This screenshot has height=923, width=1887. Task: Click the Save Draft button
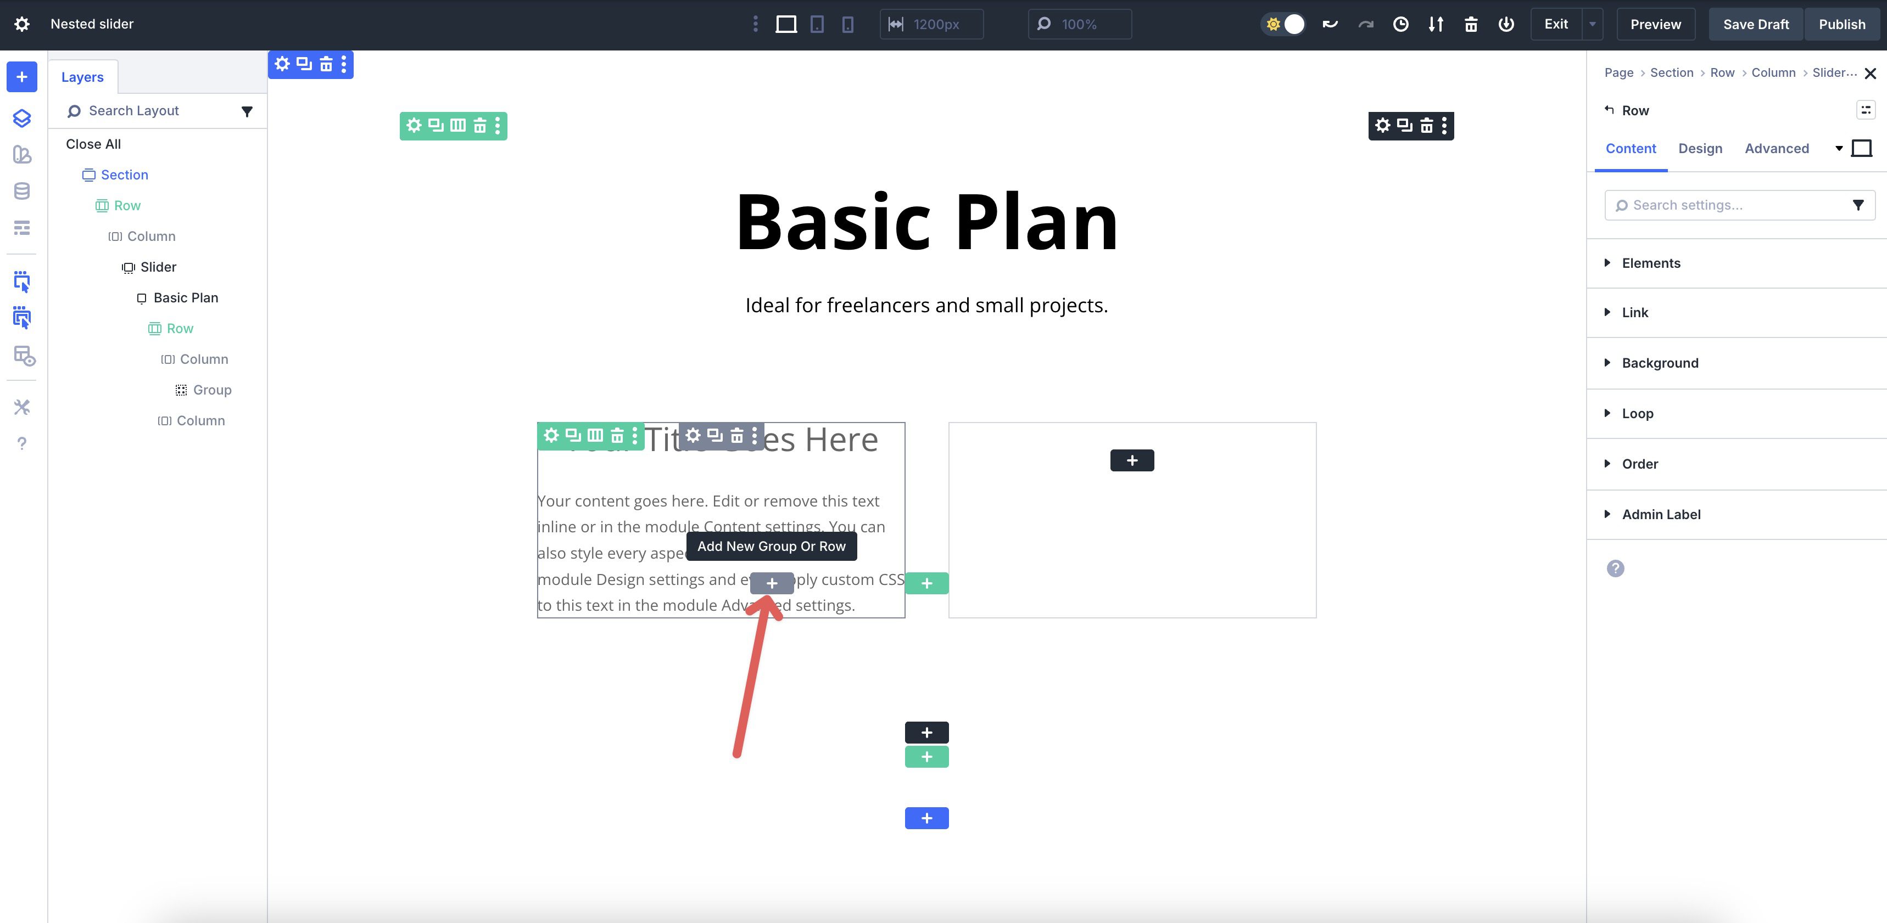1755,24
